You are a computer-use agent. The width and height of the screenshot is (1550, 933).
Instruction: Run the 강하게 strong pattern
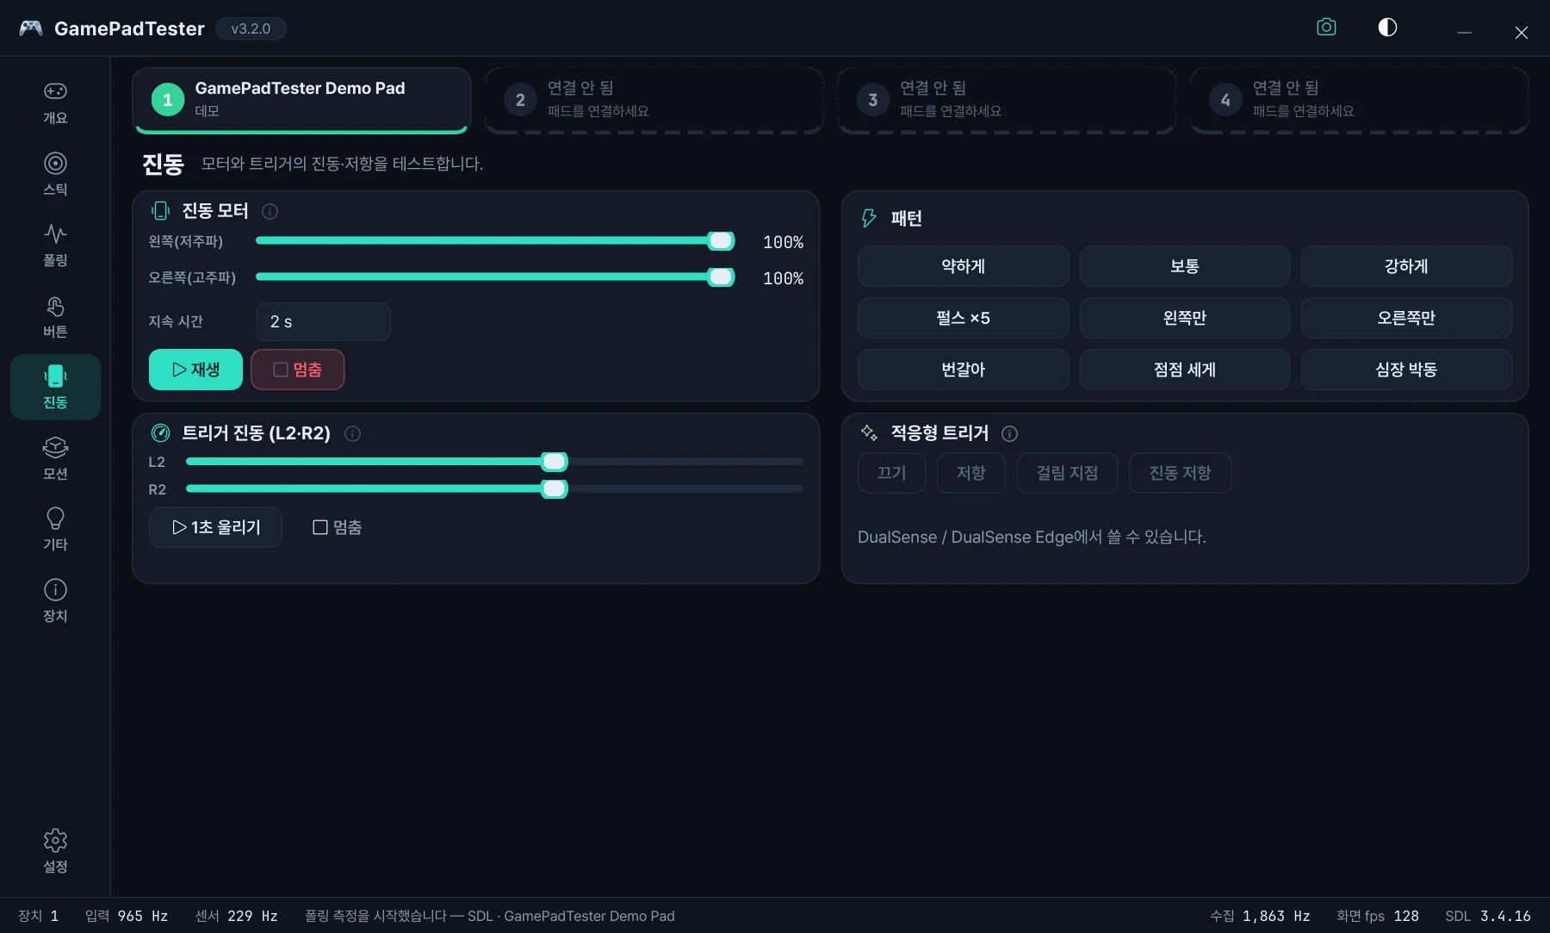[1406, 266]
